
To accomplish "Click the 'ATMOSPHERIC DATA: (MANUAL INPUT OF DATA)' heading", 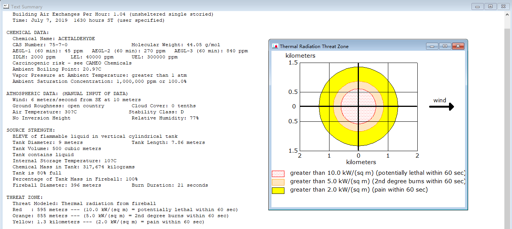I will pyautogui.click(x=67, y=94).
